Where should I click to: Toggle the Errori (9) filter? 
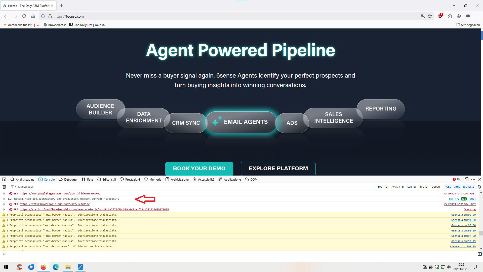[x=383, y=187]
